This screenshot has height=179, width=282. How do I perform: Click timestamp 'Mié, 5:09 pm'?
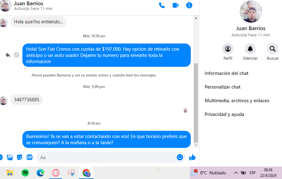coord(94,86)
